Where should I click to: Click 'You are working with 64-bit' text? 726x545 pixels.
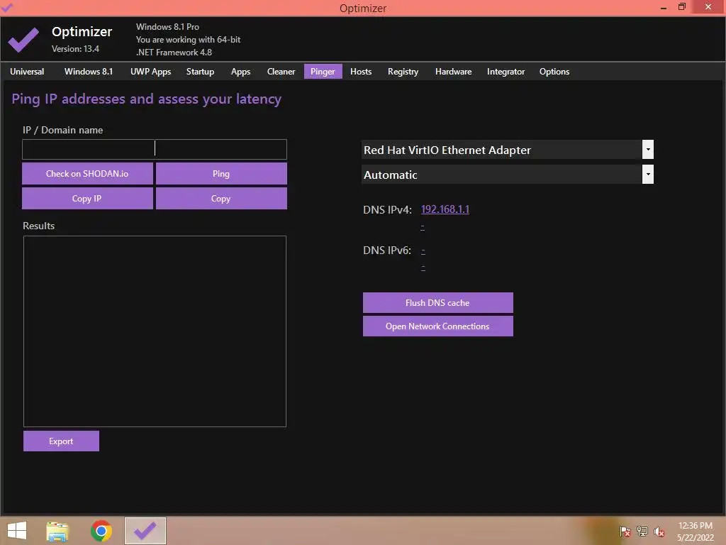188,40
